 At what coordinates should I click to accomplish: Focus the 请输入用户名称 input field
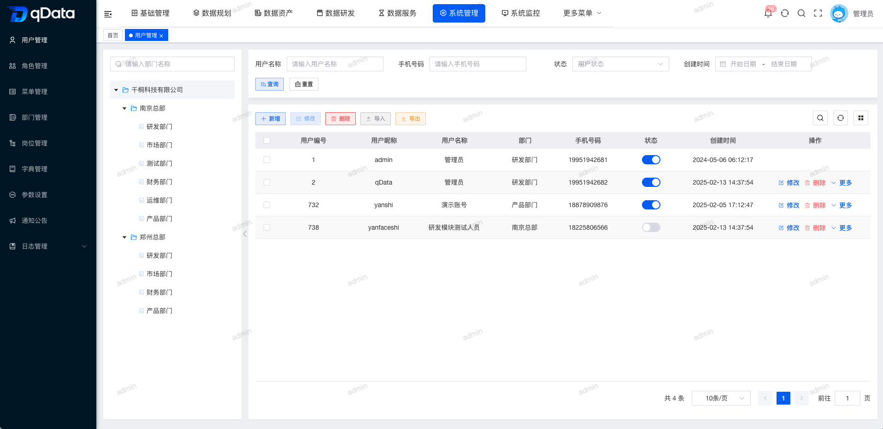(335, 64)
